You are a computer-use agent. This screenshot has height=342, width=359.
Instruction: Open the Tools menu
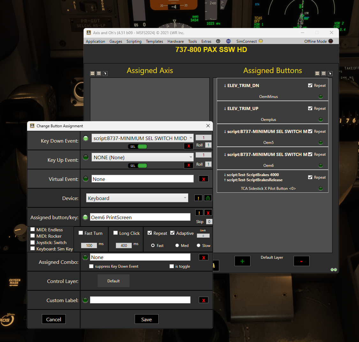click(192, 41)
